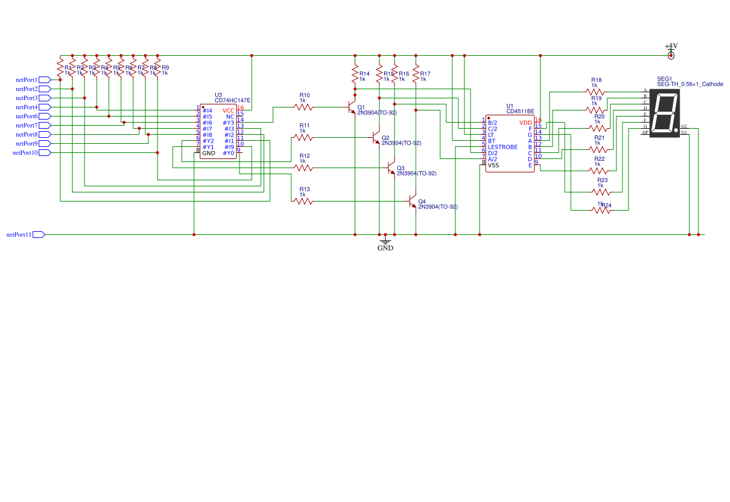730x502 pixels.
Task: Select the U1 chip body rectangle
Action: point(509,144)
